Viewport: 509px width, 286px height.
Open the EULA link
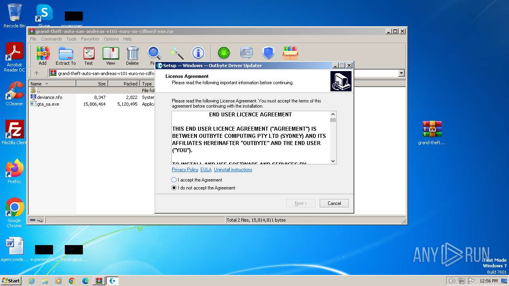click(x=206, y=170)
